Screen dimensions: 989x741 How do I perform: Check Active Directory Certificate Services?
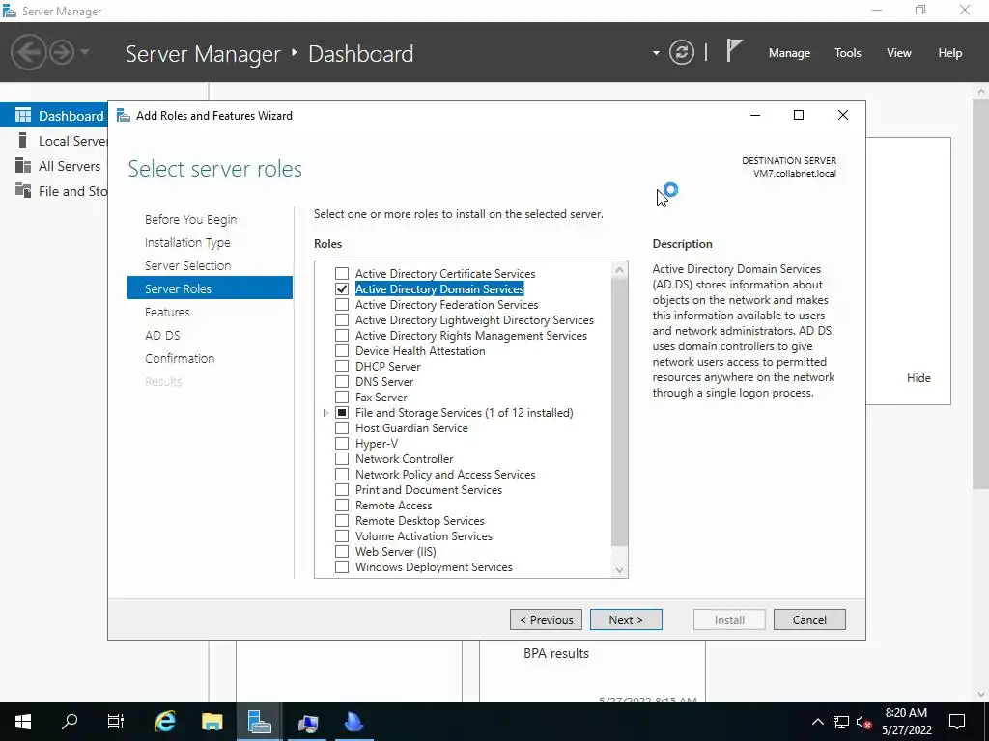tap(342, 273)
